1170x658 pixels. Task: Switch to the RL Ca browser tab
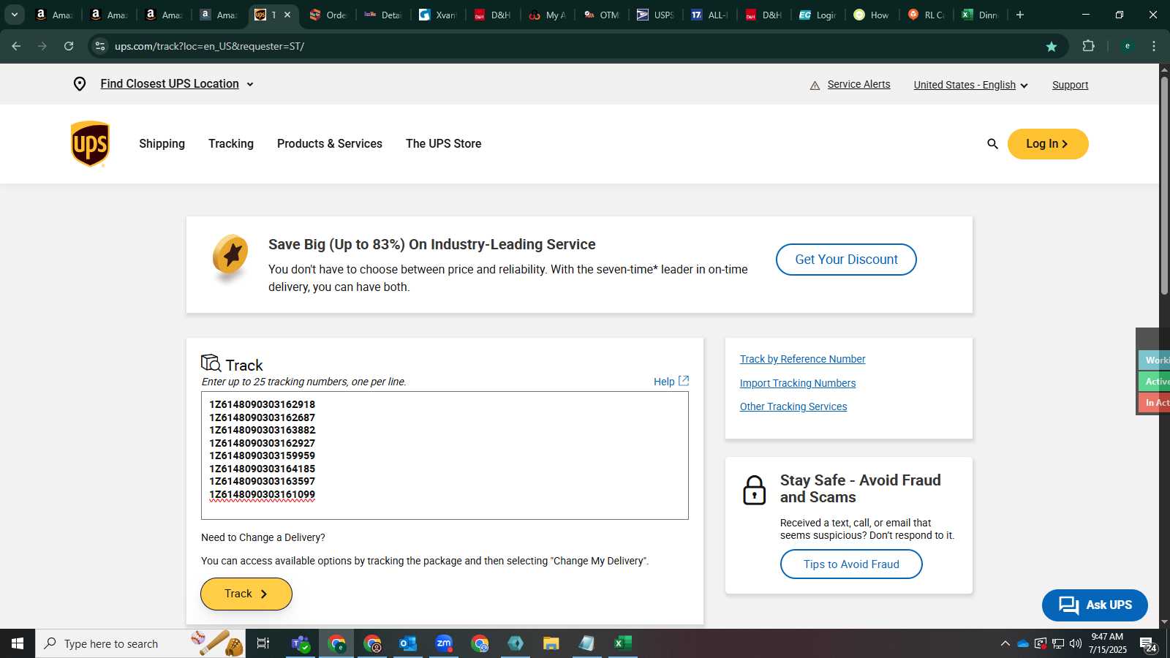[926, 15]
